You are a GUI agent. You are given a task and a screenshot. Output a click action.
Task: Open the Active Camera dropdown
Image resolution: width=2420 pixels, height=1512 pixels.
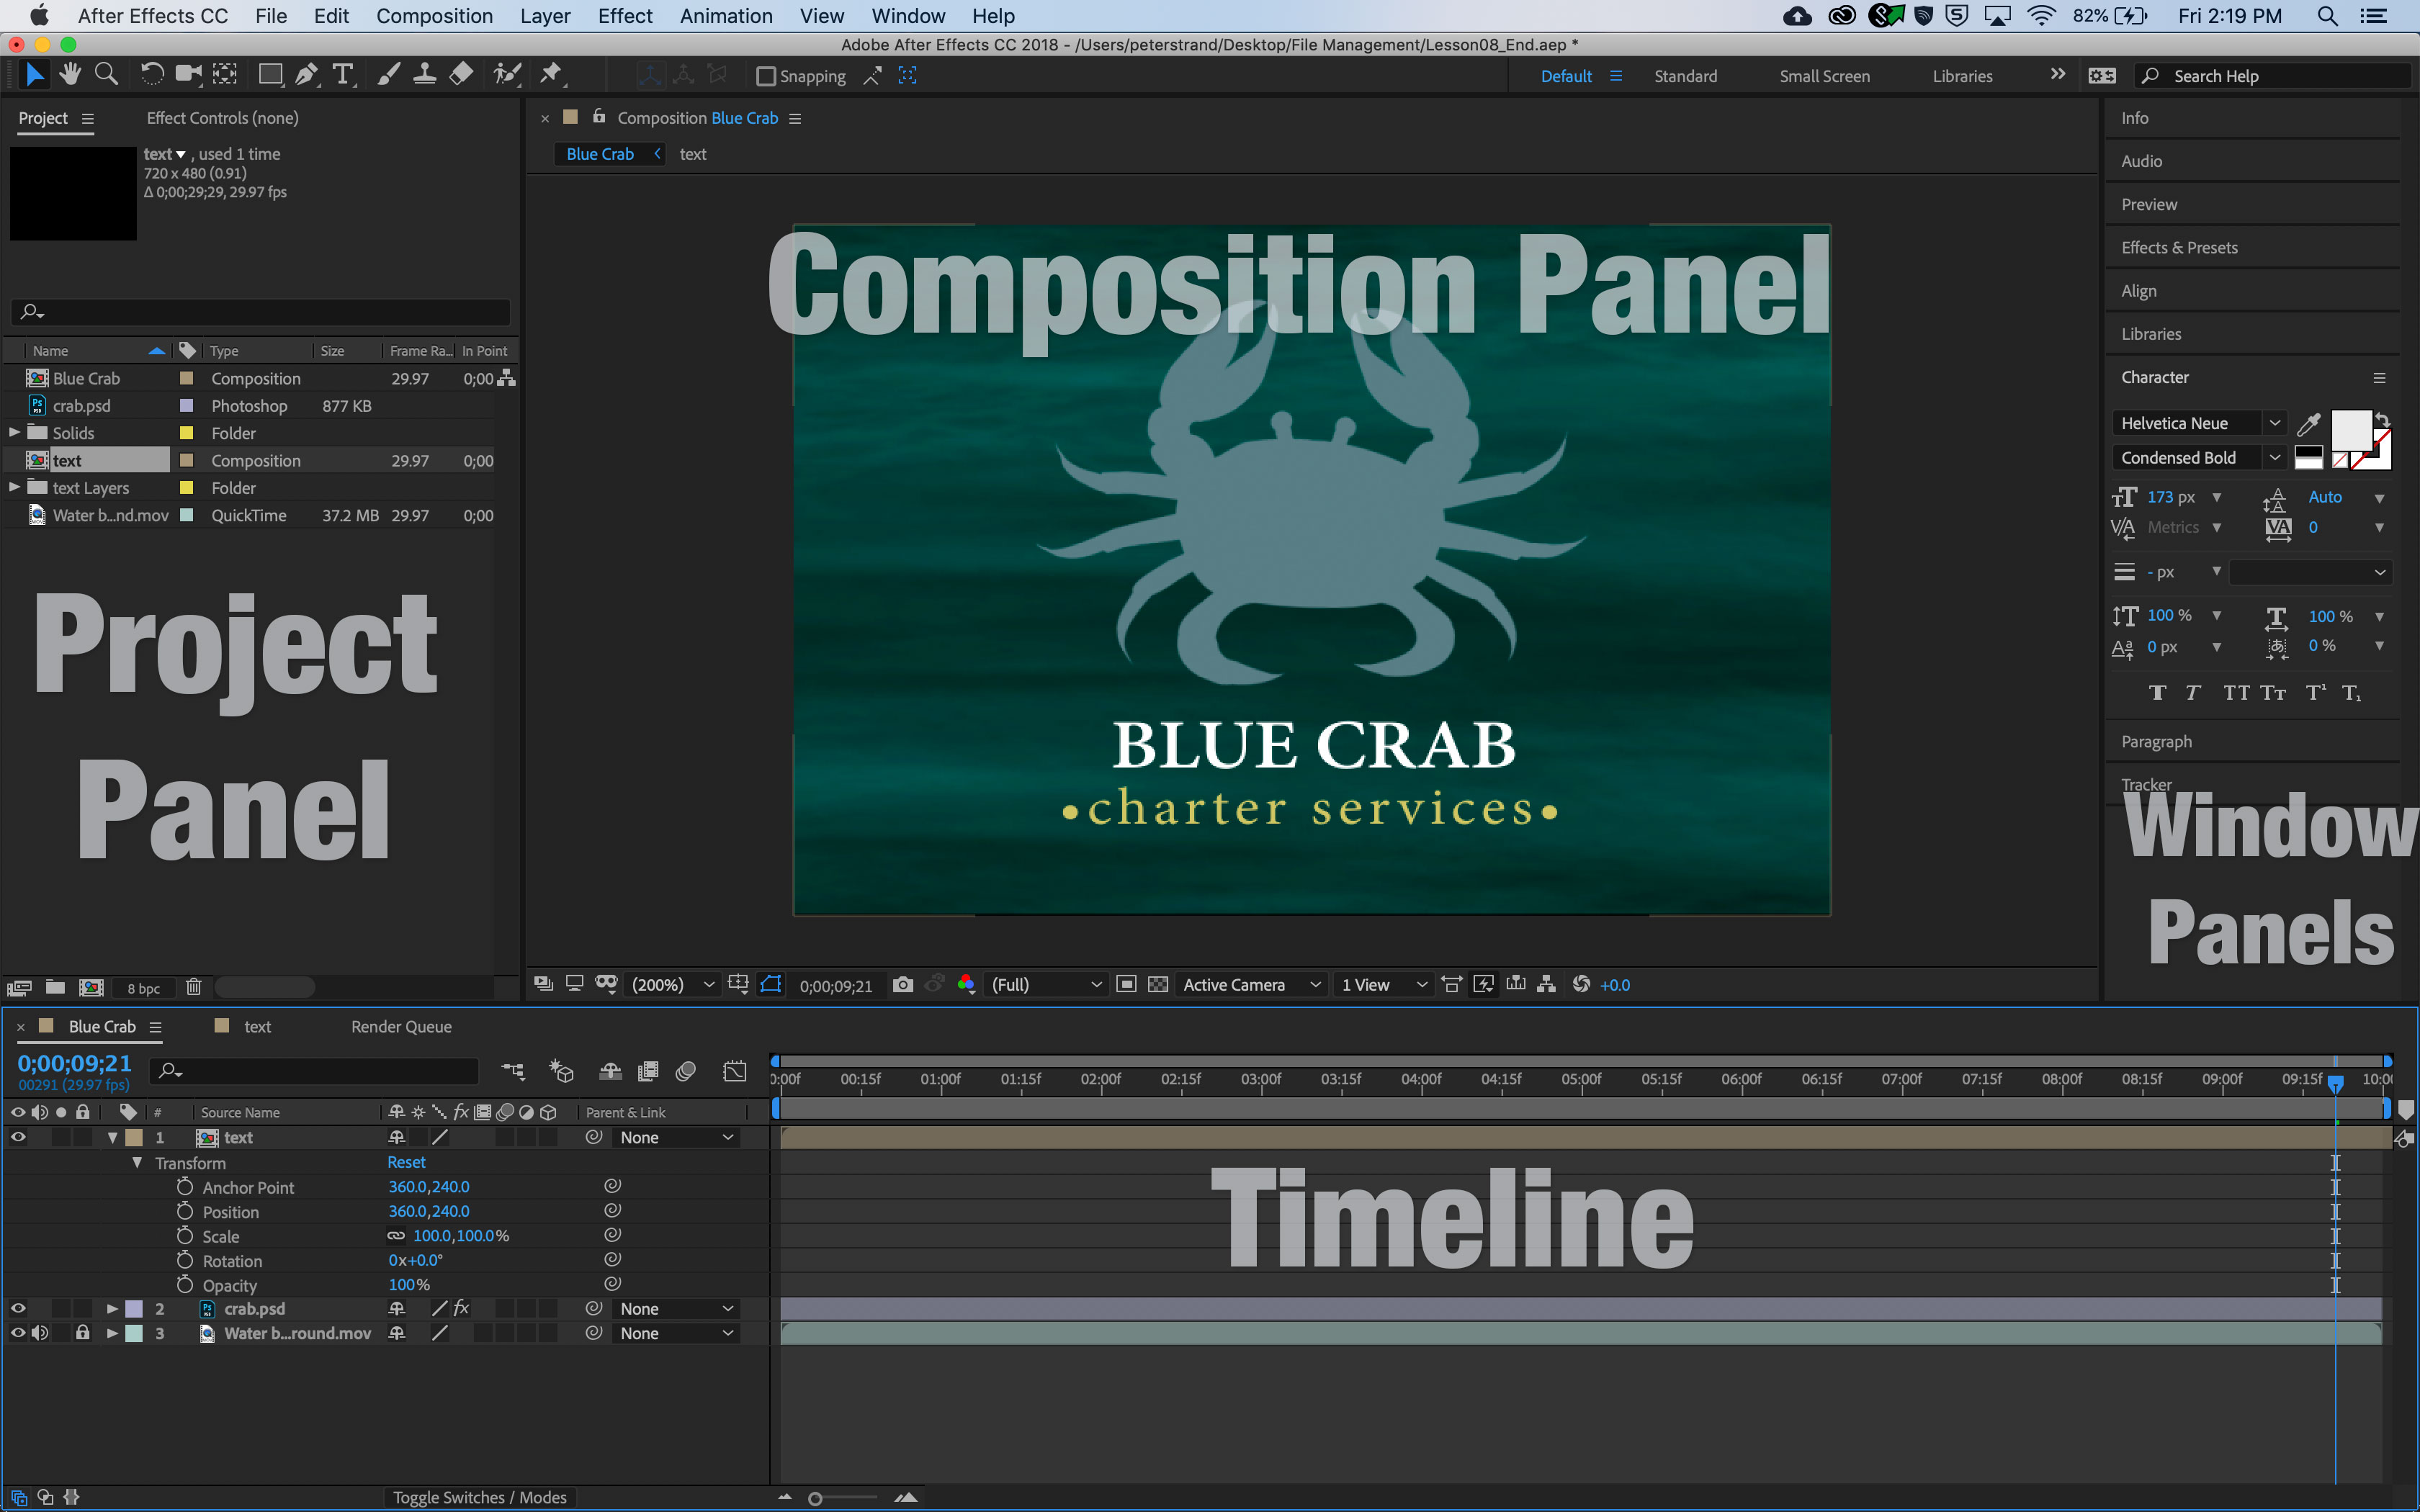point(1251,985)
